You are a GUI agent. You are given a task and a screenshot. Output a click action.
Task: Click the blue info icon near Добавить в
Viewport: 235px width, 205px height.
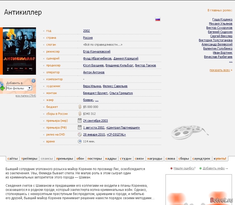(33, 81)
